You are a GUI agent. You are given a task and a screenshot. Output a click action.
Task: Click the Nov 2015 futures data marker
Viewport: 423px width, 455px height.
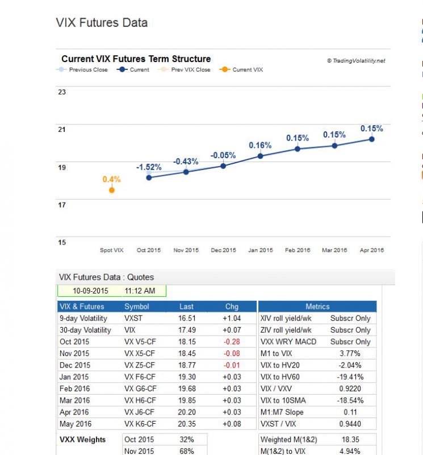(x=186, y=172)
